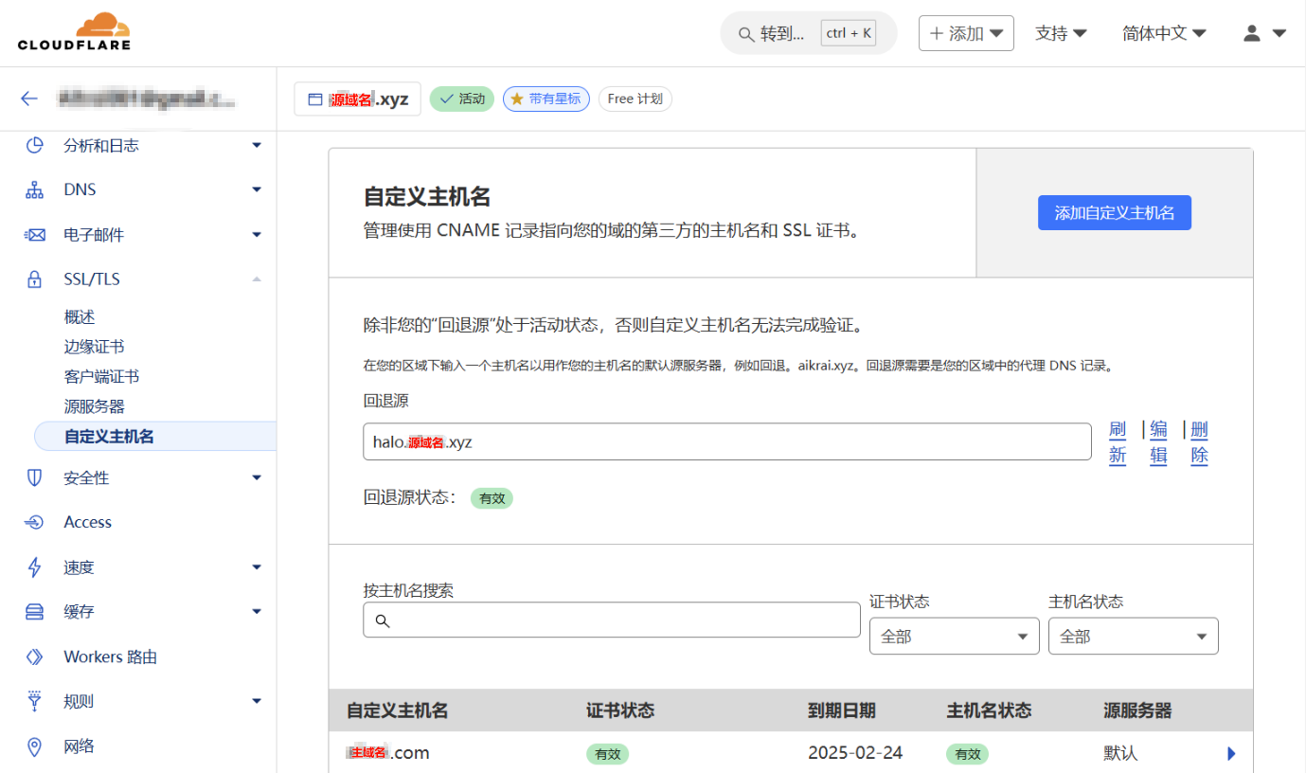Click the magnifier icon in hostname search

[383, 620]
